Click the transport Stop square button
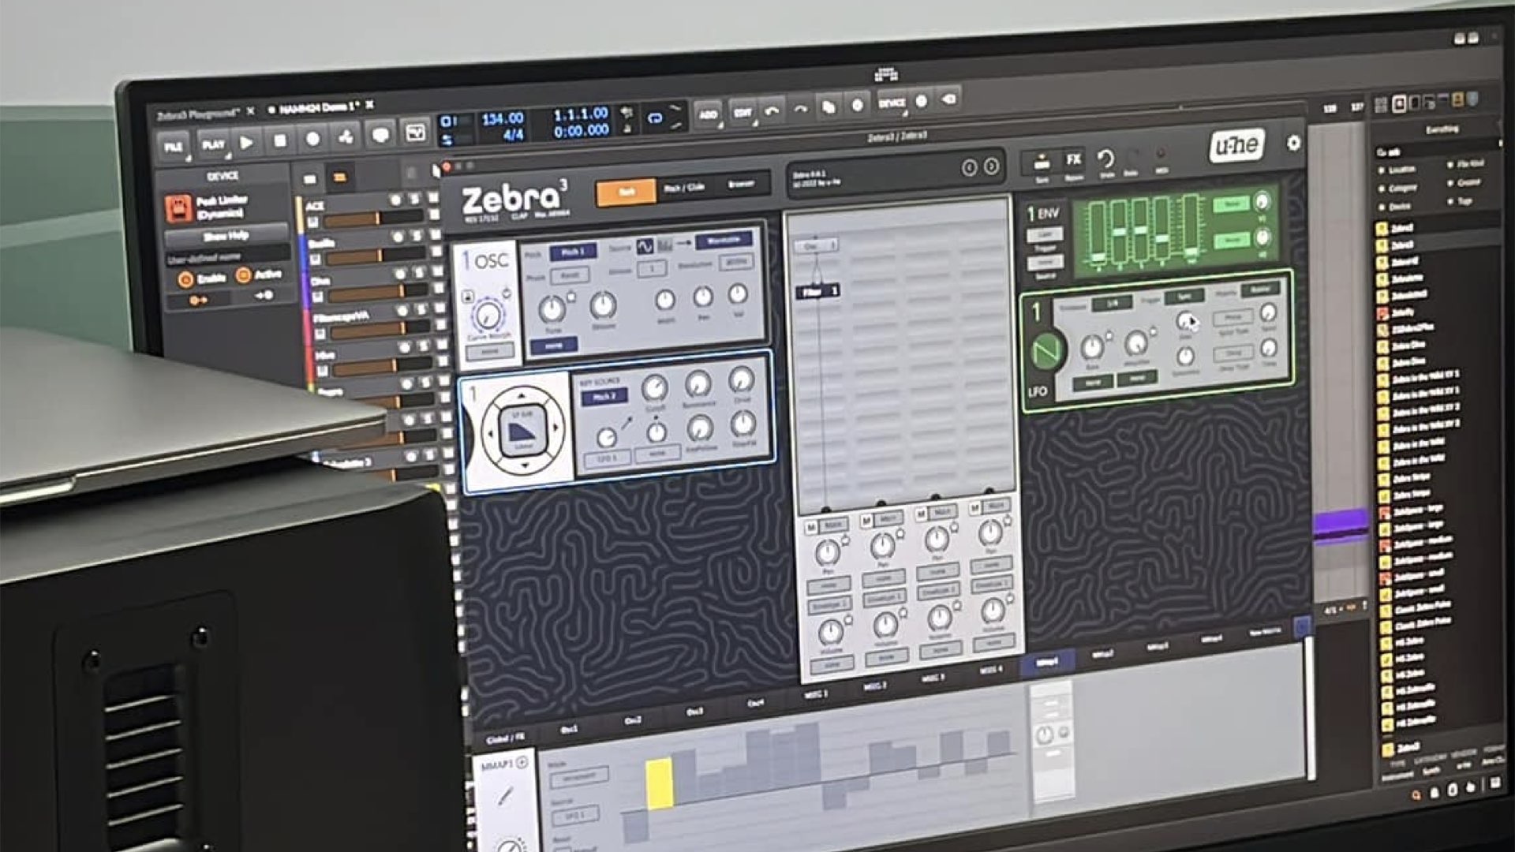Screen dimensions: 1515x852 pos(279,140)
